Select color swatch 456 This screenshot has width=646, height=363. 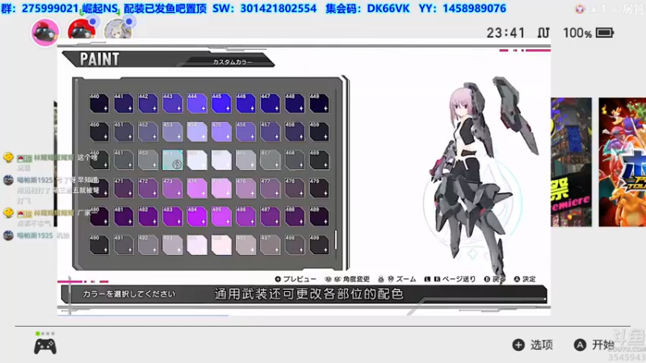pos(245,131)
